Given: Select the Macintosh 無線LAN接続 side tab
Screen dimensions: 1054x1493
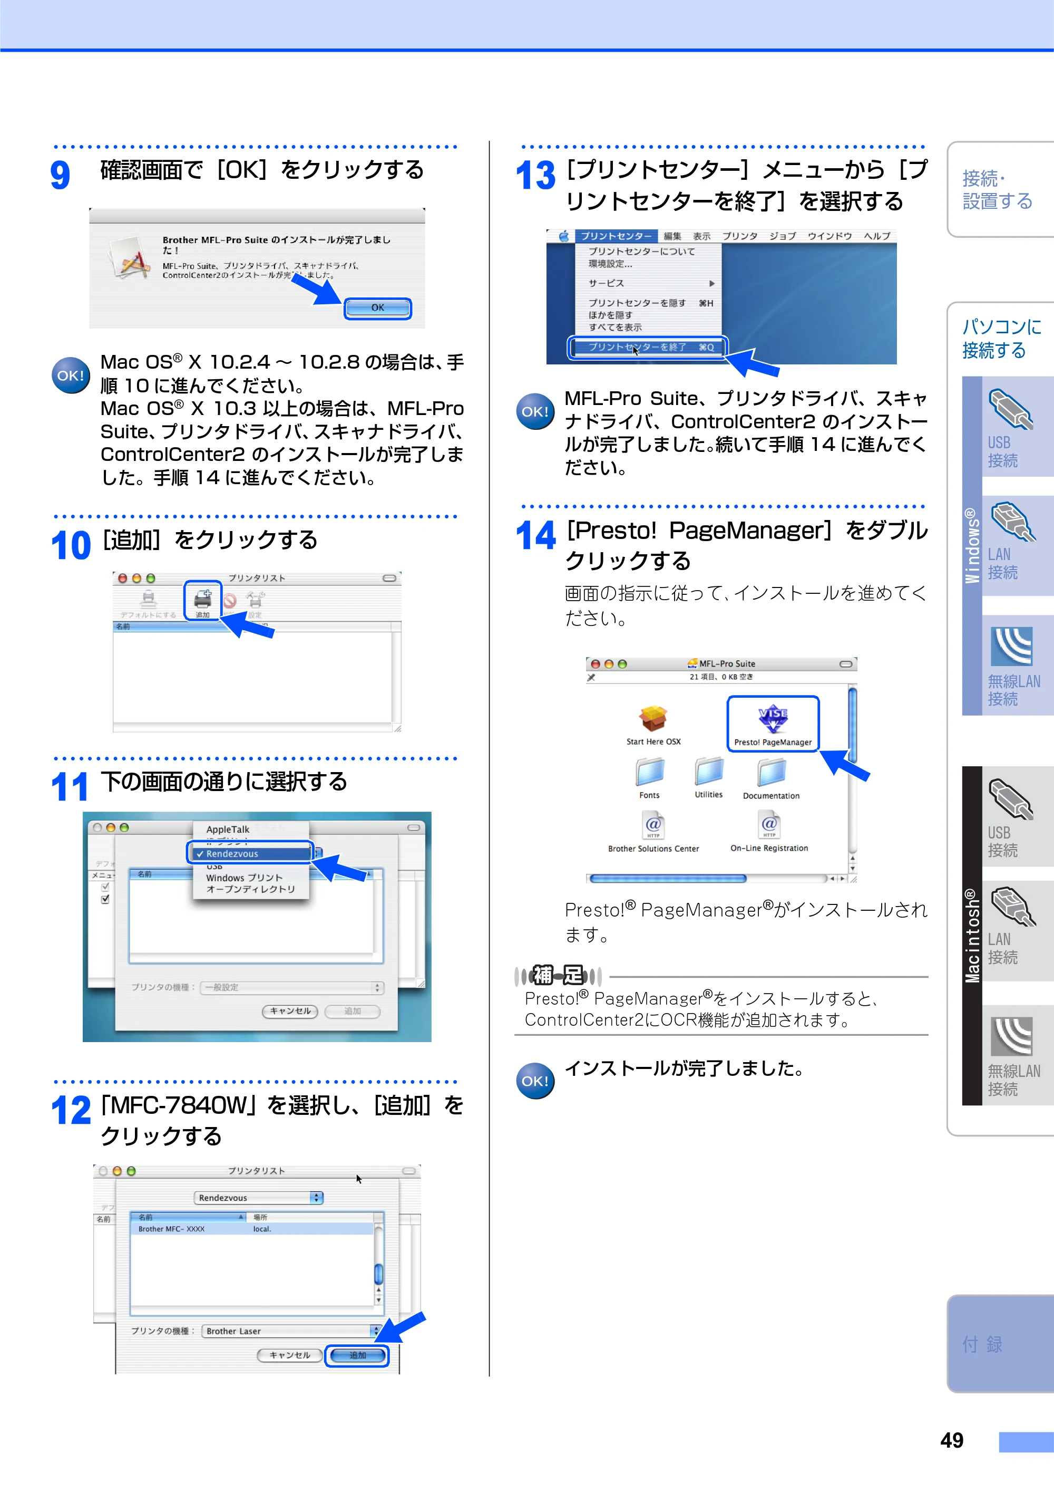Looking at the screenshot, I should 1018,1055.
